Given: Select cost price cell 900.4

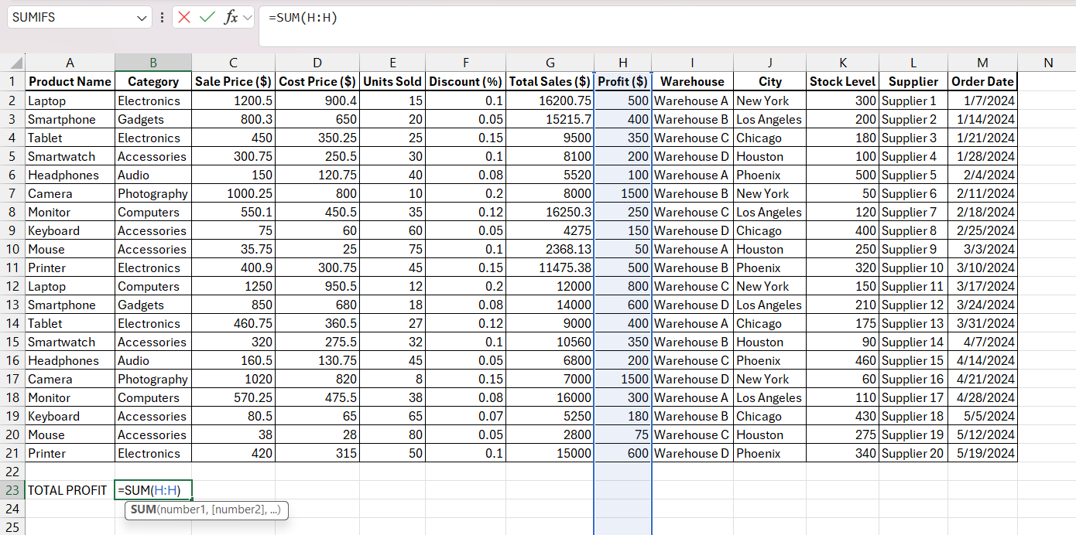Looking at the screenshot, I should pos(317,101).
